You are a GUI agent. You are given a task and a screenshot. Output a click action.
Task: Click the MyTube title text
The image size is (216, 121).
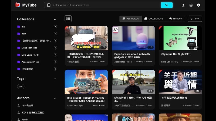click(29, 5)
